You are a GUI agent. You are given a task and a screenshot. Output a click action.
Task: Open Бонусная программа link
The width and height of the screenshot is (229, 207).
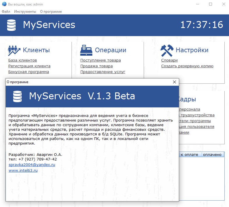(x=29, y=72)
